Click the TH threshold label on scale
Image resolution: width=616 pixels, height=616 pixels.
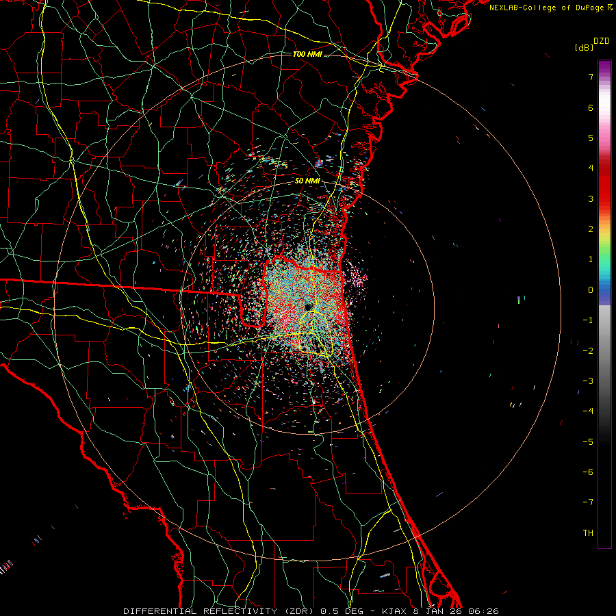[x=588, y=533]
